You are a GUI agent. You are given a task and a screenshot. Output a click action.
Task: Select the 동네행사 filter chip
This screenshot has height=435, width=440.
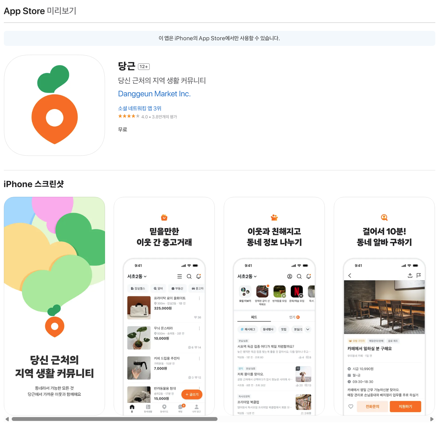coord(268,329)
